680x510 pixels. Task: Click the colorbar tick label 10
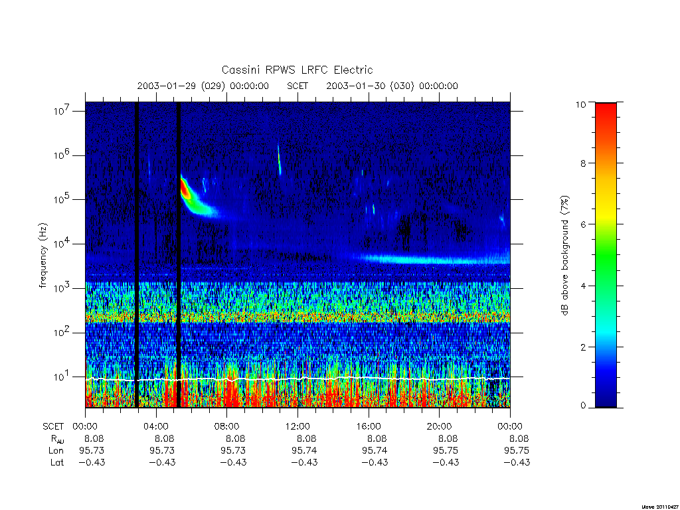pos(580,104)
